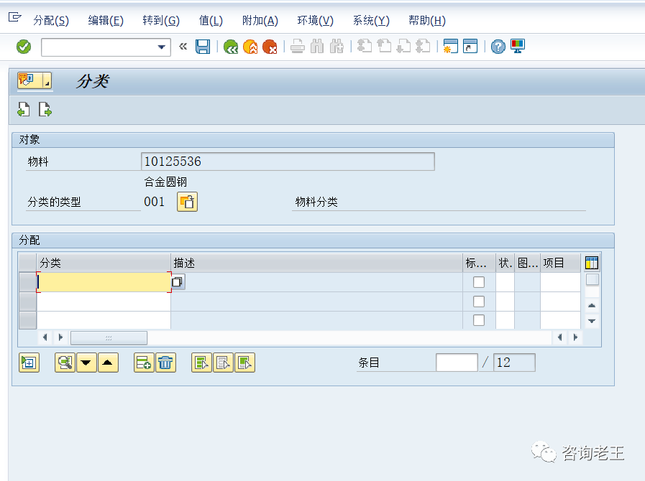Image resolution: width=645 pixels, height=481 pixels.
Task: Click the 分类 column header
Action: coord(104,263)
